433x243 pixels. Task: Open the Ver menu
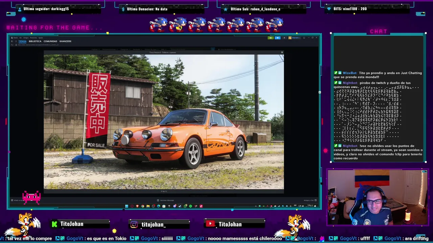[20, 38]
